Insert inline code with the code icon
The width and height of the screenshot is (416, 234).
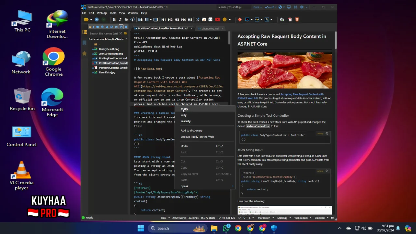tap(133, 19)
